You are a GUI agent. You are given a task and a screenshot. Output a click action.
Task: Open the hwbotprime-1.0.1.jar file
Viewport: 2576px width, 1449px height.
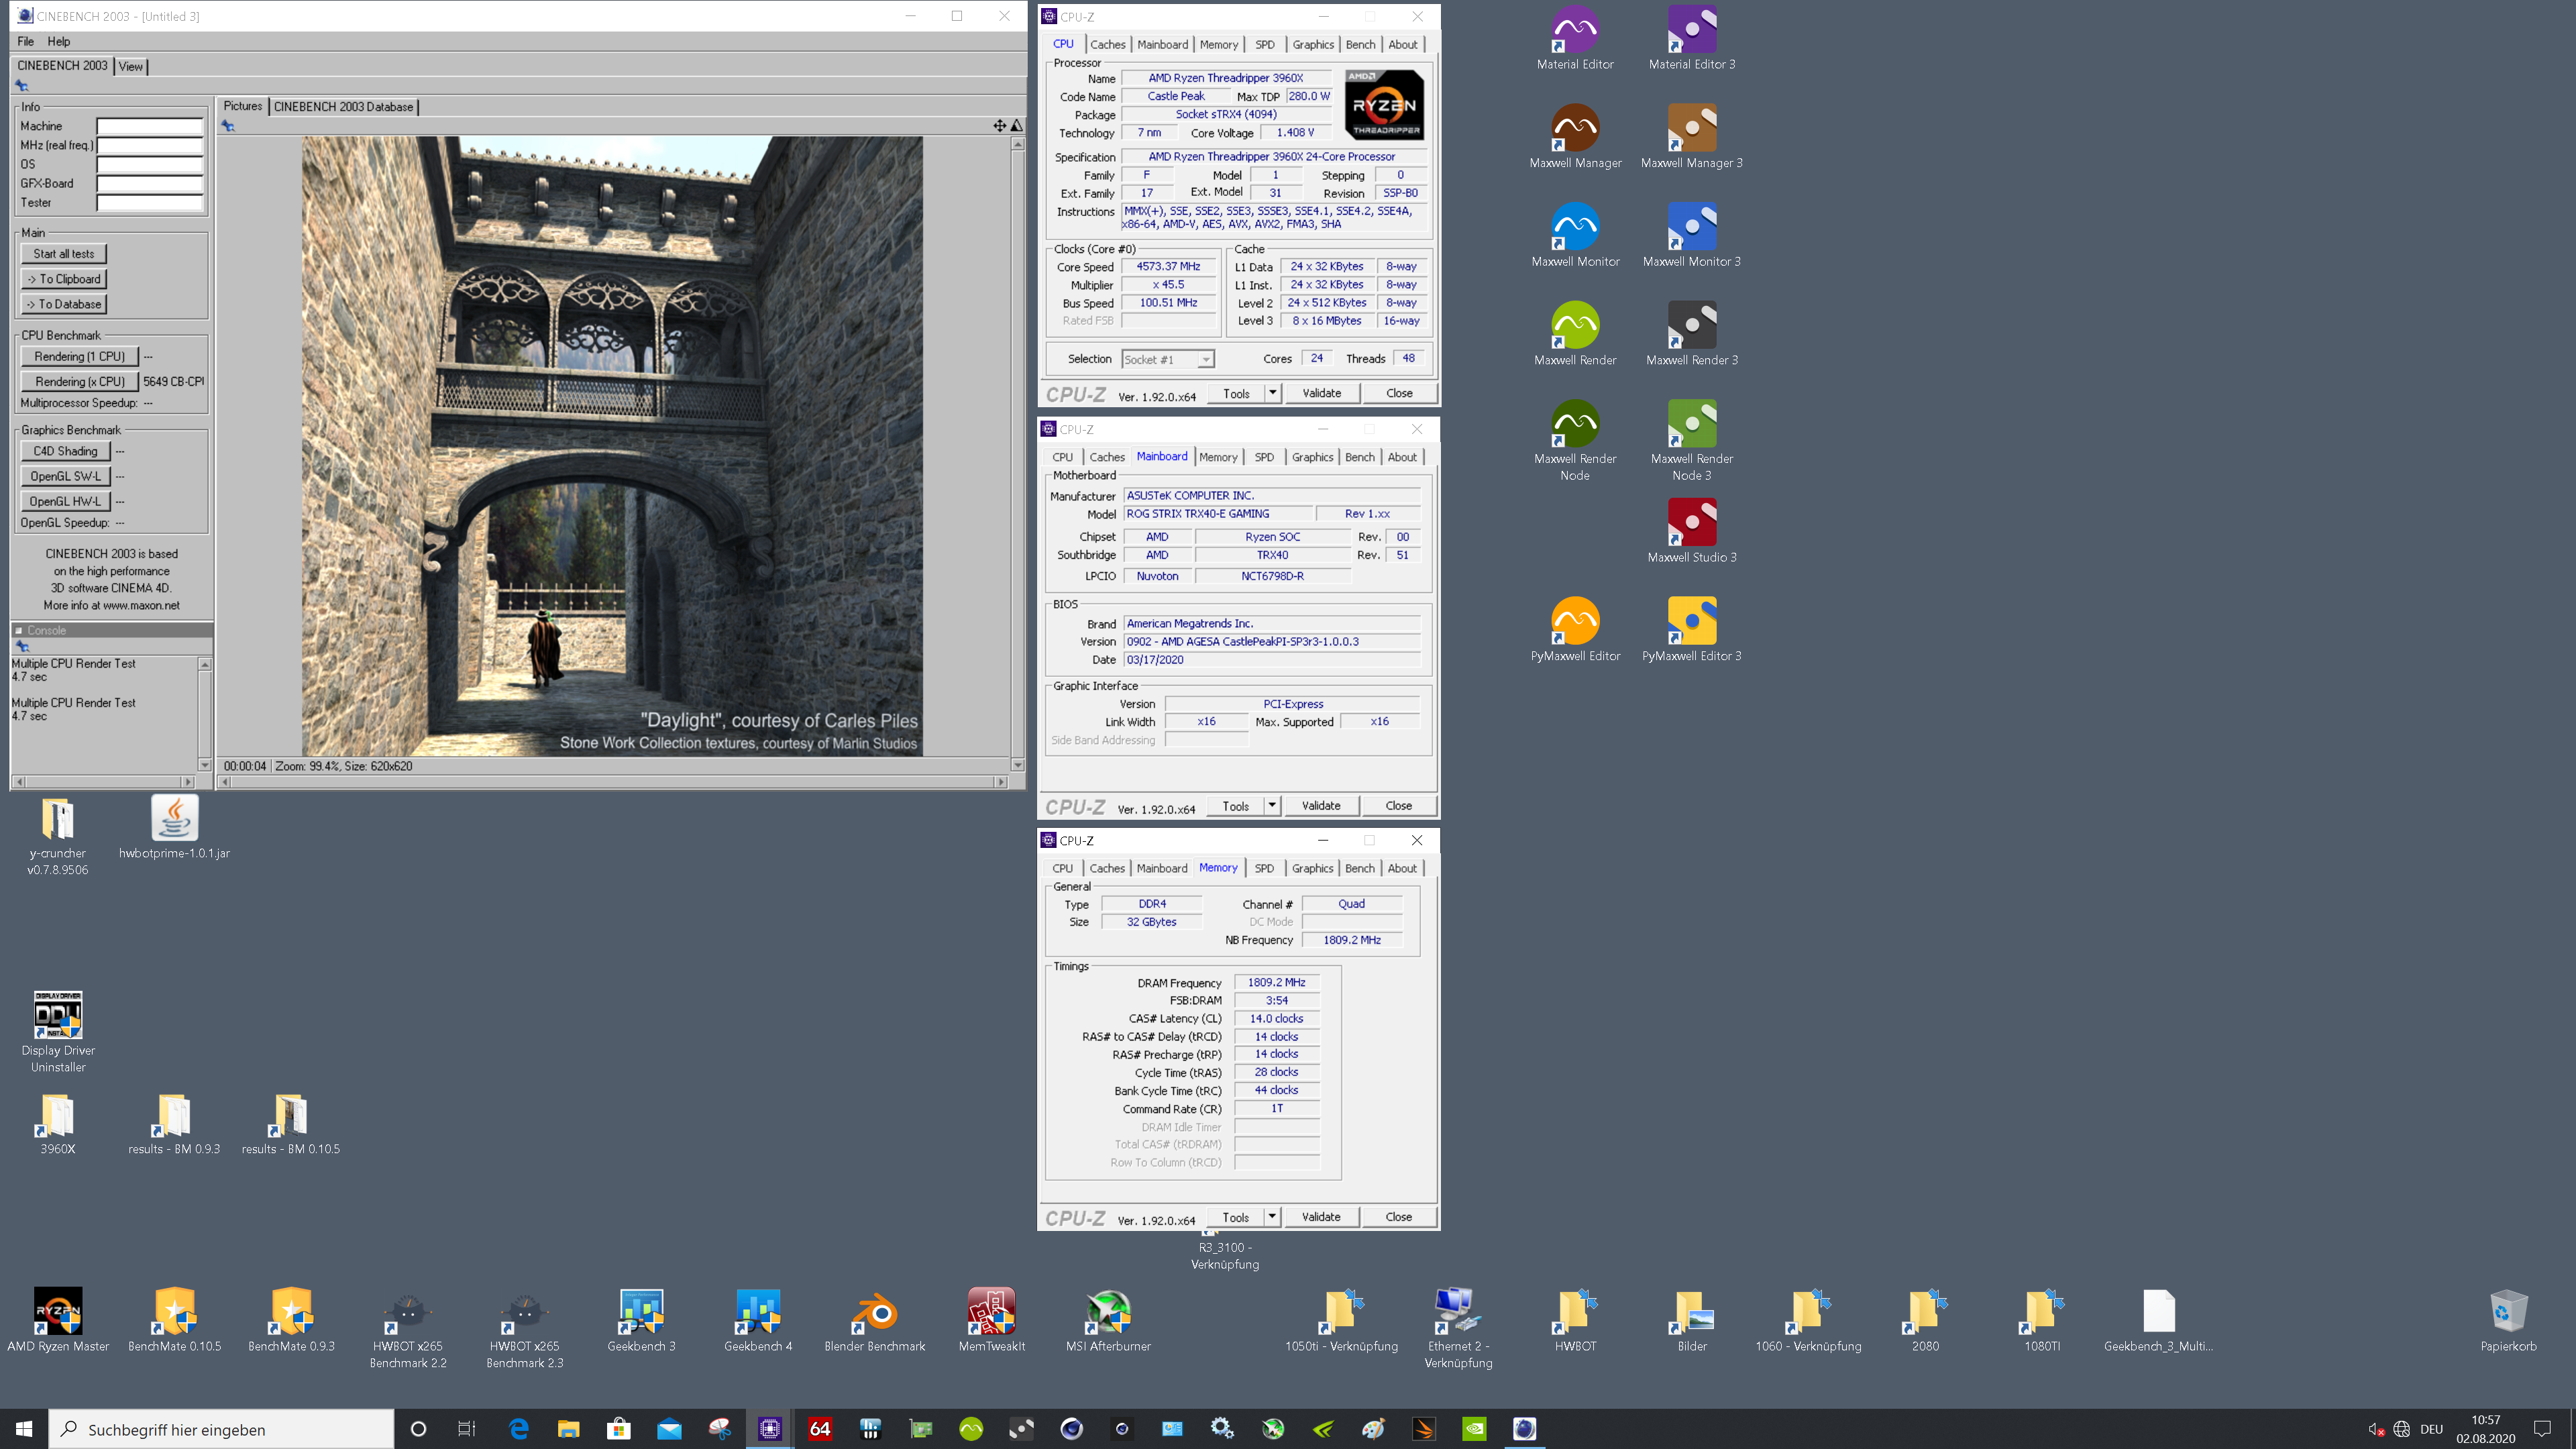coord(174,828)
